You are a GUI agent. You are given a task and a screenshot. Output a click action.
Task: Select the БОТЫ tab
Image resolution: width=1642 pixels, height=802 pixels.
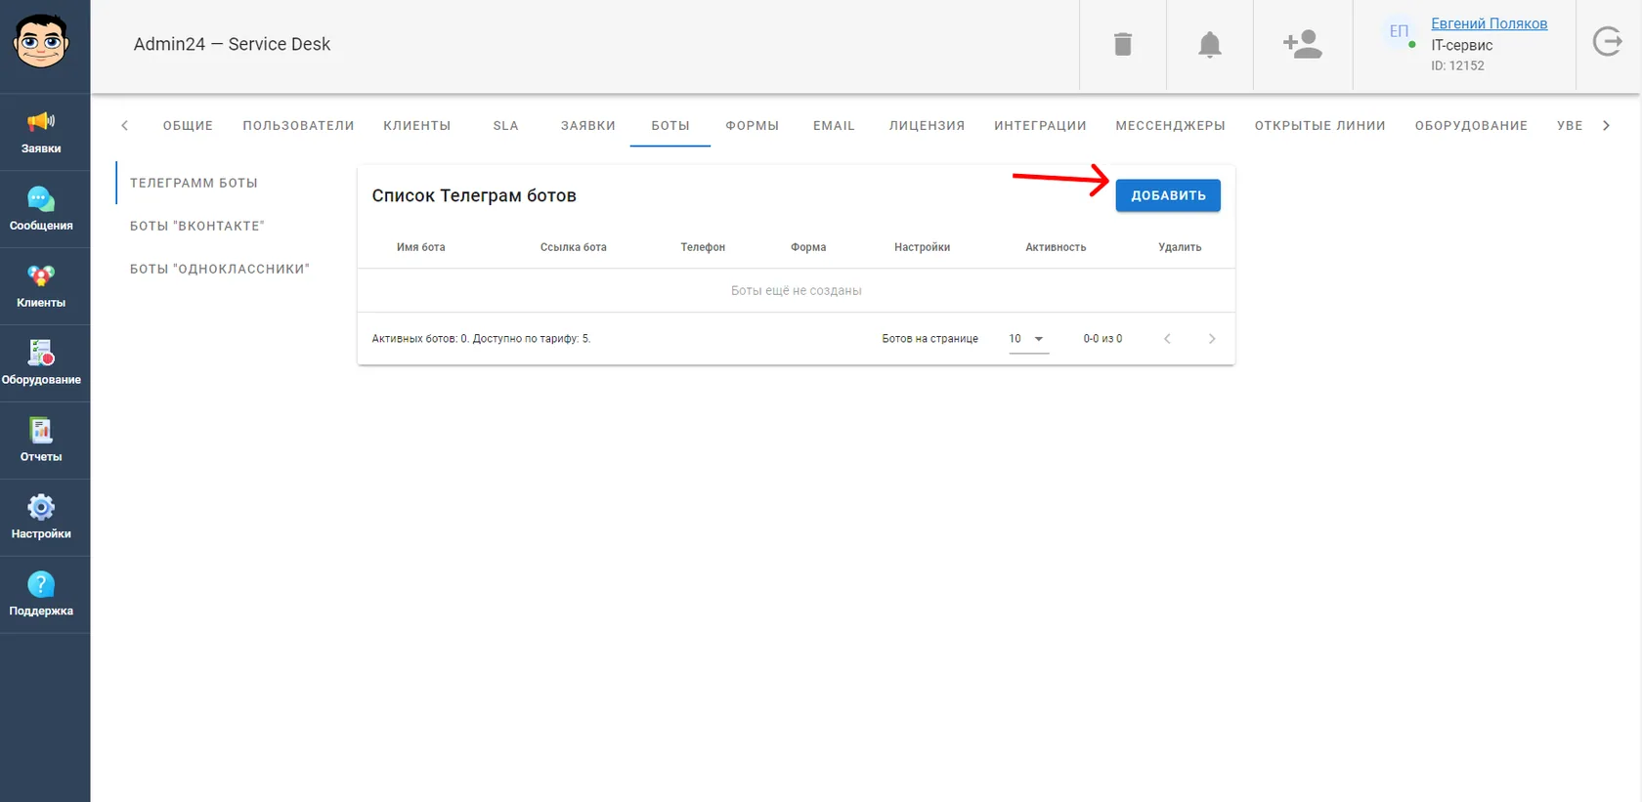pos(670,126)
